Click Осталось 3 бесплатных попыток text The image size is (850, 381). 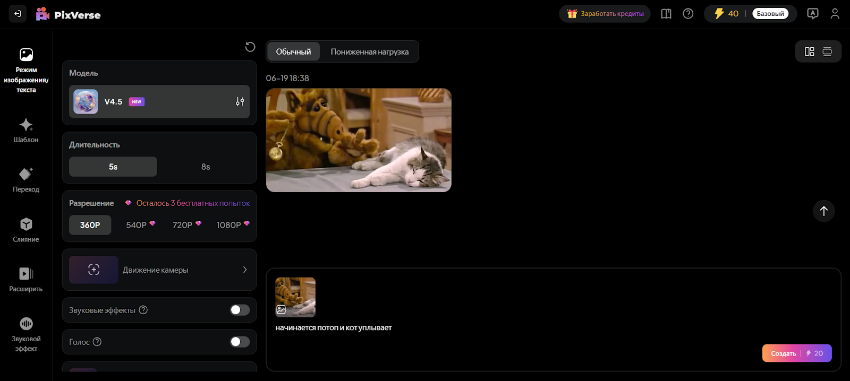click(193, 203)
